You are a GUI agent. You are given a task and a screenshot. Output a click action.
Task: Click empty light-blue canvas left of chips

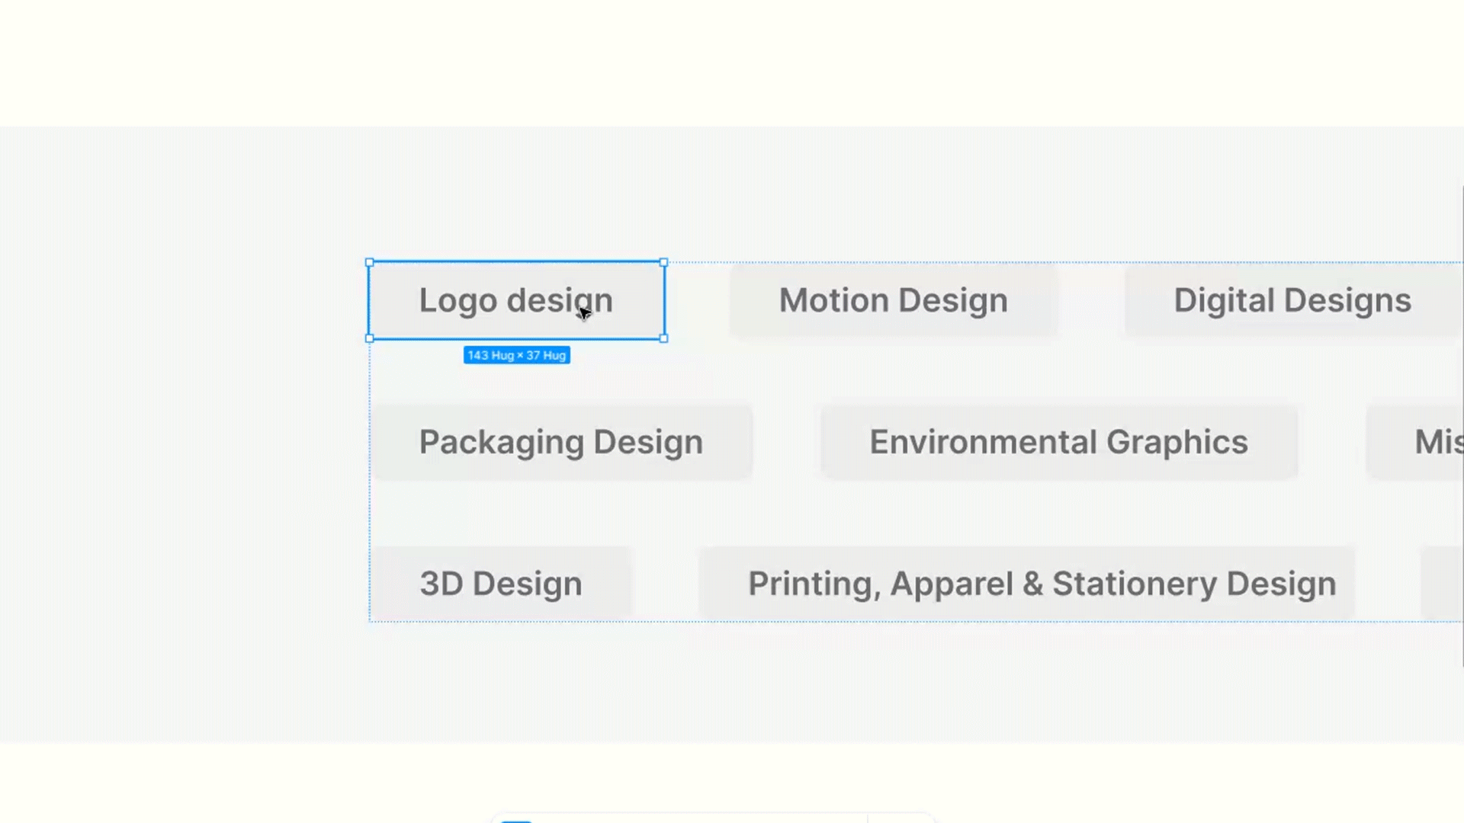183,434
